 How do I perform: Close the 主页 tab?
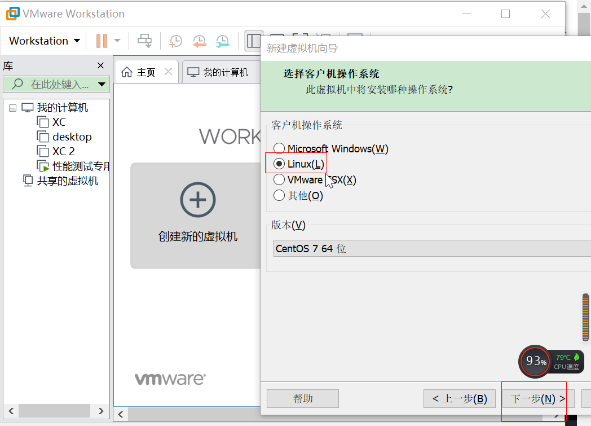(x=169, y=72)
